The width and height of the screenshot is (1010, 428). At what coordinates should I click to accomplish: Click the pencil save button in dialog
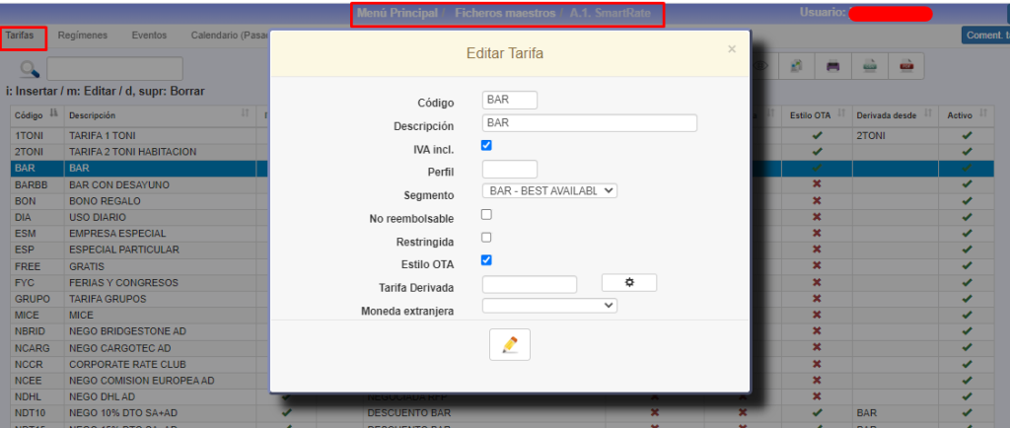(x=510, y=344)
